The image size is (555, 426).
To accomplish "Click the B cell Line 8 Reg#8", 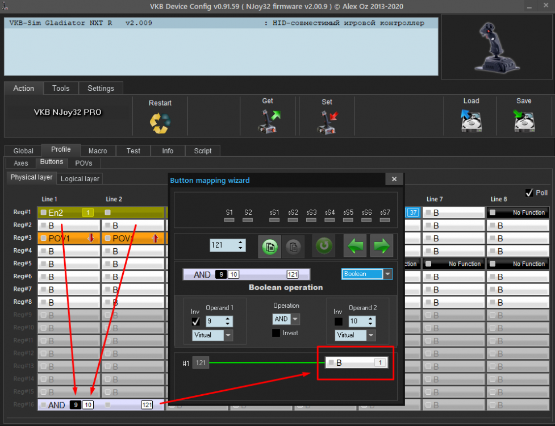I will [x=518, y=303].
